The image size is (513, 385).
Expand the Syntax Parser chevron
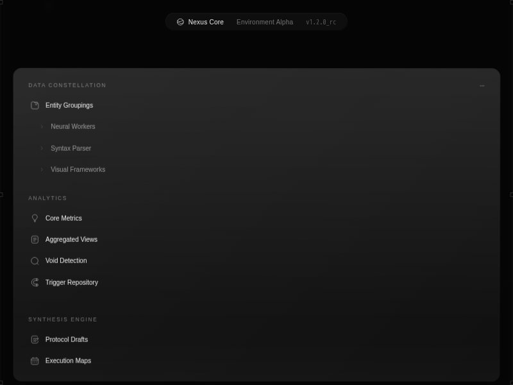(42, 148)
